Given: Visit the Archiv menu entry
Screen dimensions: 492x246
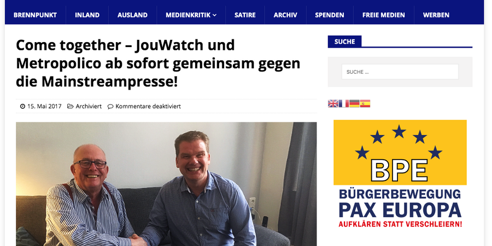Looking at the screenshot, I should pyautogui.click(x=285, y=15).
